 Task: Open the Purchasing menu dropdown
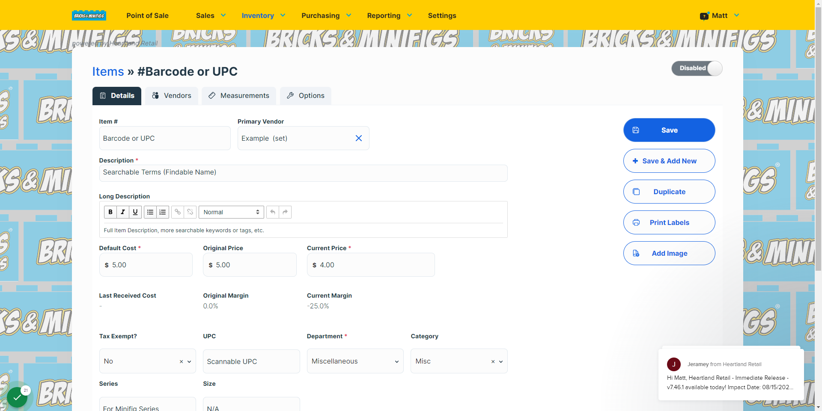tap(326, 15)
